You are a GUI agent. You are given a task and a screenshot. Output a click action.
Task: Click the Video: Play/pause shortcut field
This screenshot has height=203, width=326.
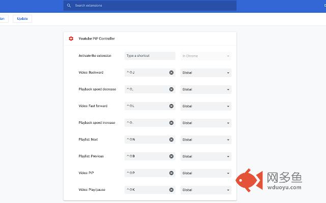point(150,190)
